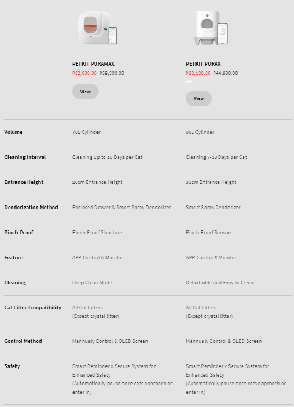Click the 76L Cylinder volume value
This screenshot has height=407, width=294.
[x=86, y=132]
